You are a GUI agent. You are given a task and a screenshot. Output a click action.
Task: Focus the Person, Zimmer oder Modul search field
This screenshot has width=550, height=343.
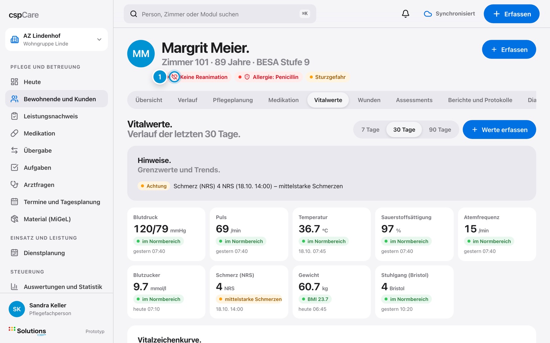click(220, 14)
